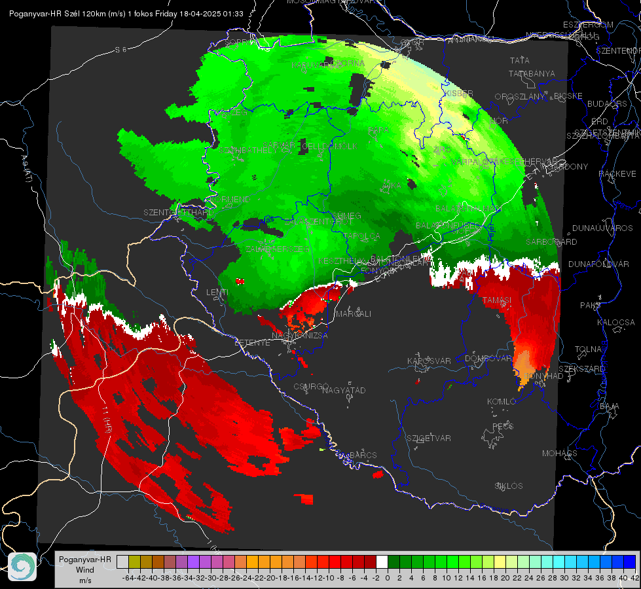Click the radar title text with date 18-04-2025
The width and height of the screenshot is (641, 589).
click(126, 14)
